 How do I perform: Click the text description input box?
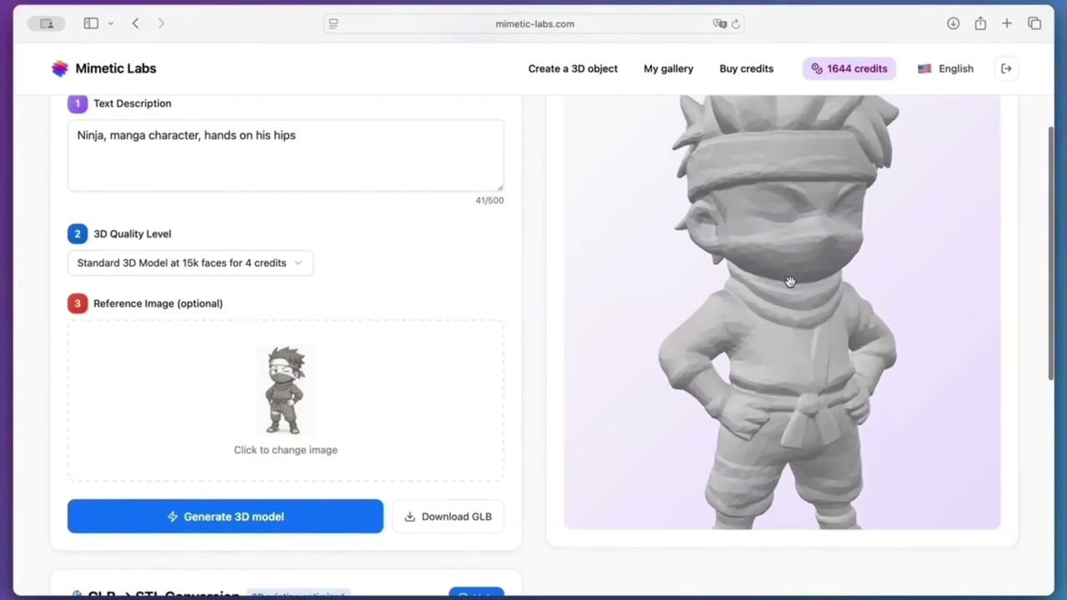(x=285, y=156)
